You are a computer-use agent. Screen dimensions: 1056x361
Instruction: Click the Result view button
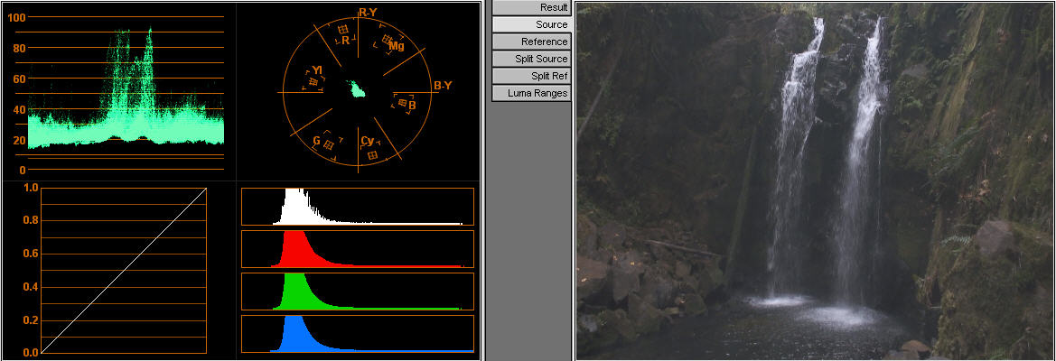[532, 7]
